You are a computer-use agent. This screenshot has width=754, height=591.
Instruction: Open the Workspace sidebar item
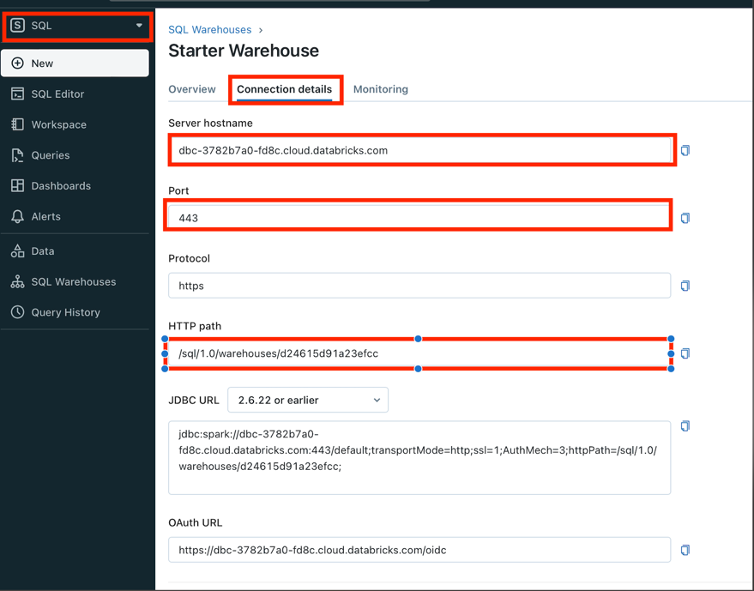[58, 125]
